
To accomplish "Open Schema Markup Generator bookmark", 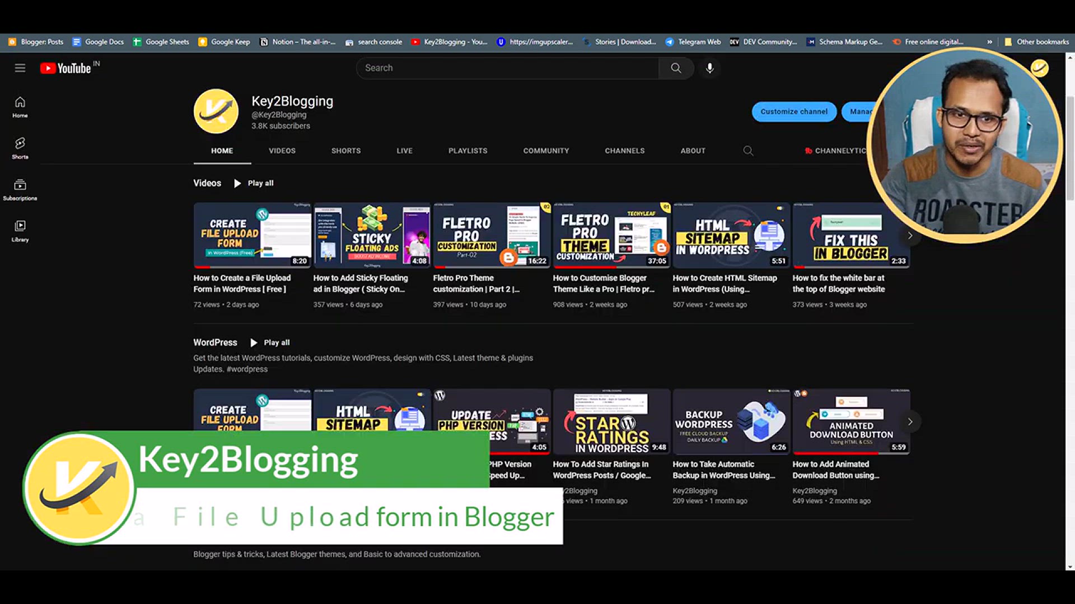I will coord(845,42).
